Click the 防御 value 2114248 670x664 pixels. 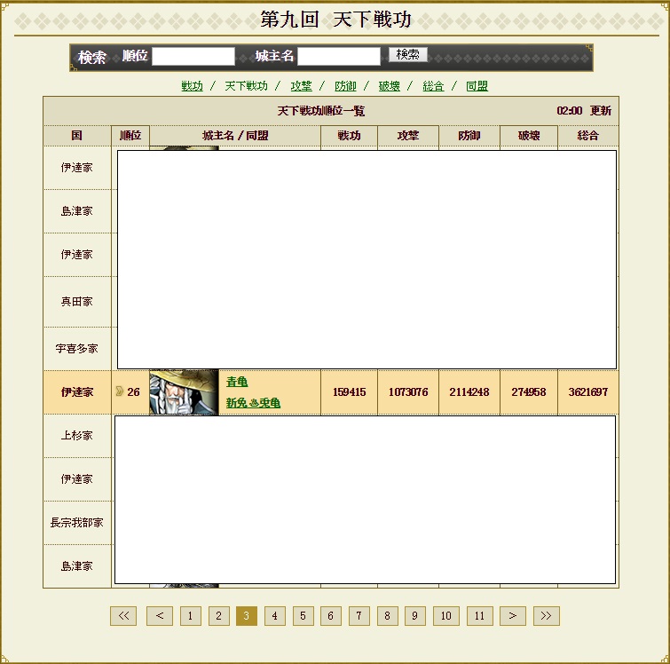click(469, 392)
